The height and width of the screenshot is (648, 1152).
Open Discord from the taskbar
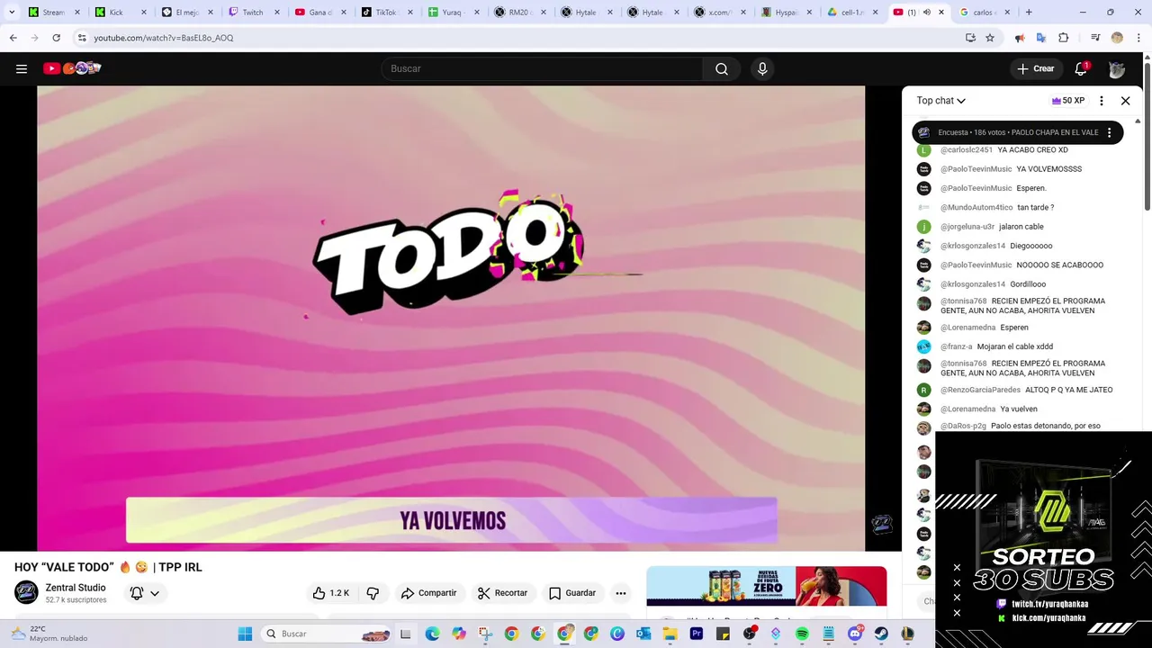tap(855, 634)
